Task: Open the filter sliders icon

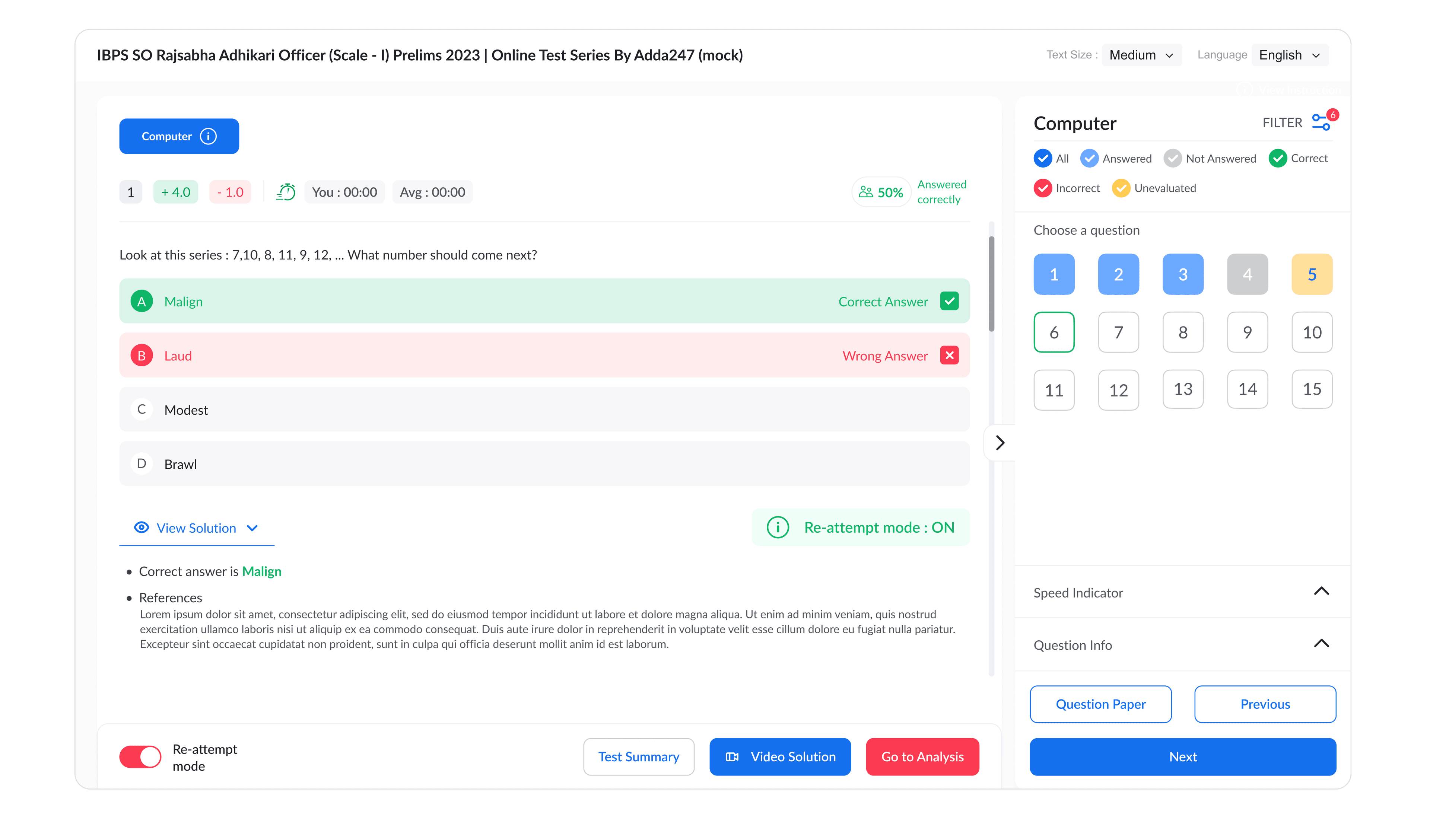Action: point(1321,122)
